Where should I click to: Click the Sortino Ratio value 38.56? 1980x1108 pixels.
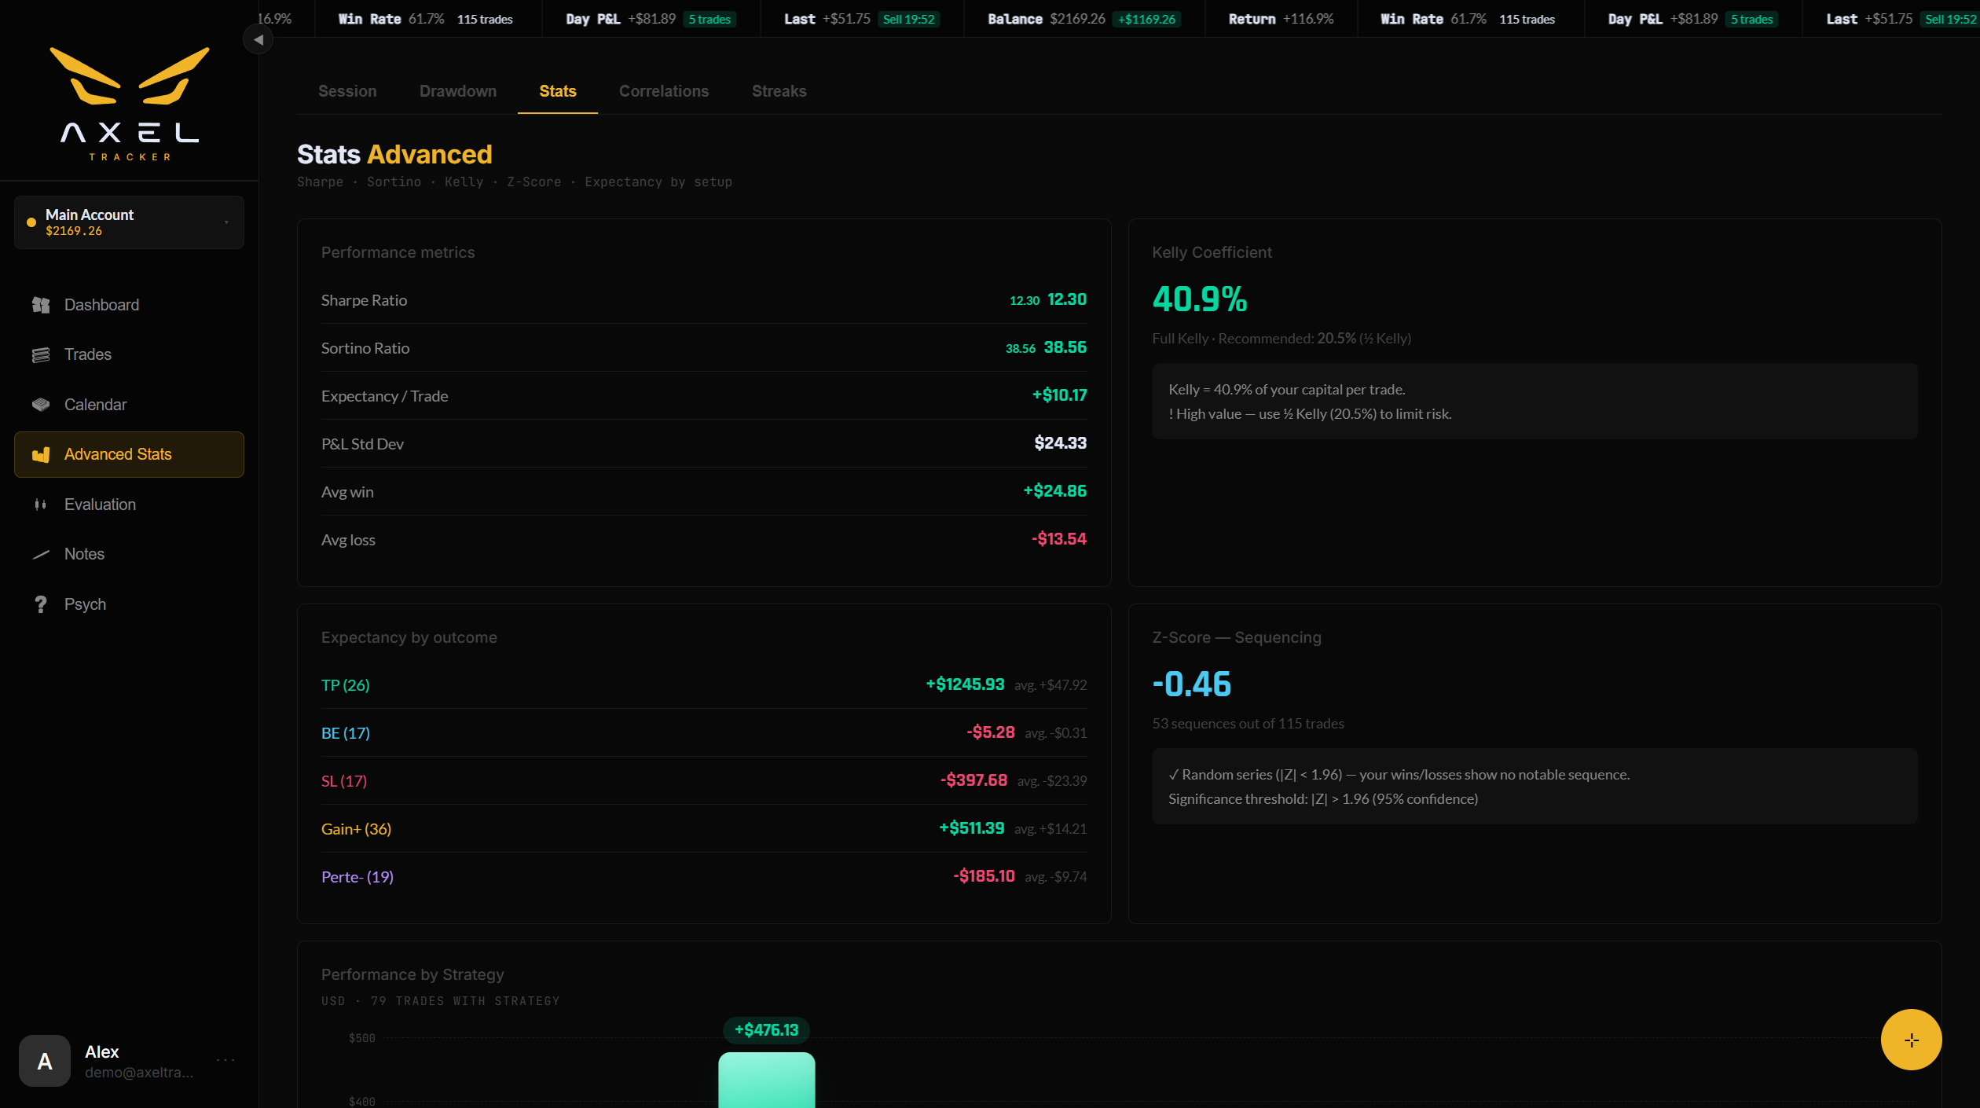coord(1065,347)
